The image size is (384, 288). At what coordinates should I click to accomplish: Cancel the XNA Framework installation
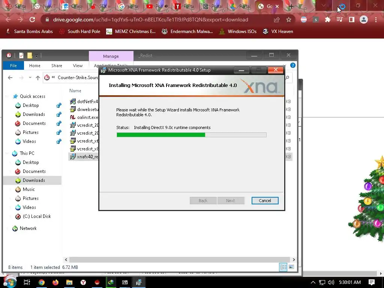(265, 201)
